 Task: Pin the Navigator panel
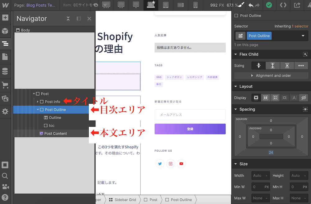tap(79, 19)
